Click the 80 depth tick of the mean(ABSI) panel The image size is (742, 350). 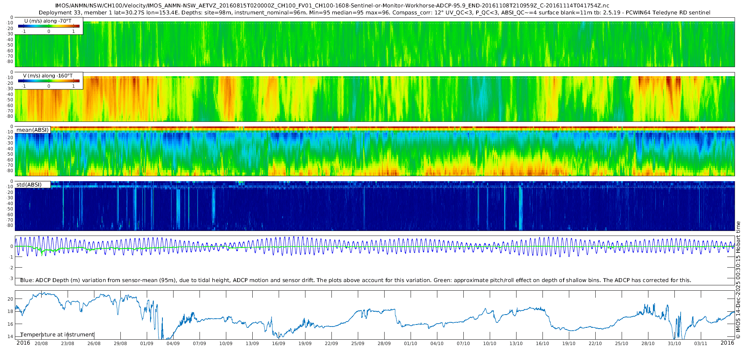click(x=10, y=171)
